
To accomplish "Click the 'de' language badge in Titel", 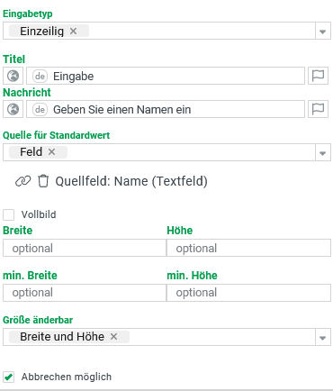I will coord(40,76).
